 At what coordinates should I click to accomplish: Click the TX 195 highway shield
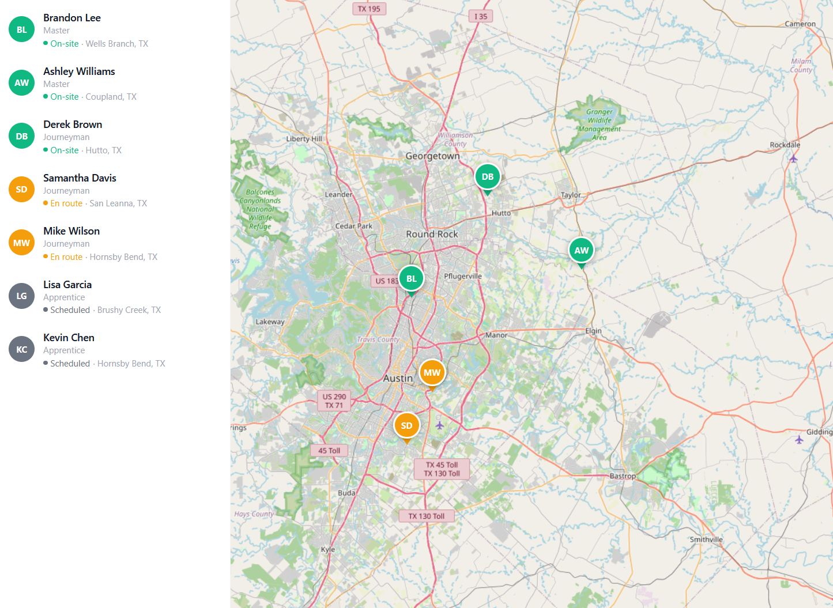369,9
